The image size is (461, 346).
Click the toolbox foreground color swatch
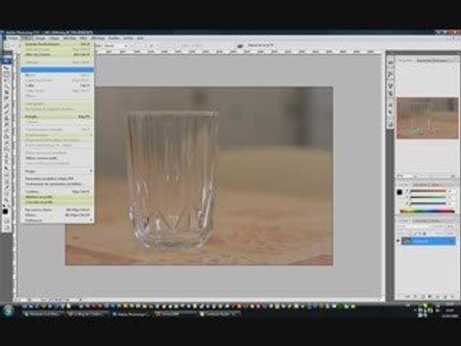(x=5, y=211)
